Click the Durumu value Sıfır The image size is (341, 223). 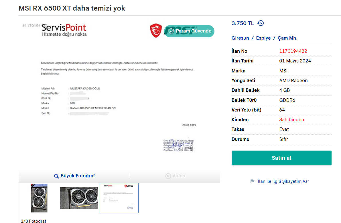(283, 139)
